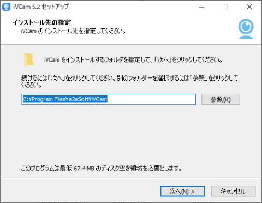Click the webcam logo in the header

pyautogui.click(x=246, y=29)
